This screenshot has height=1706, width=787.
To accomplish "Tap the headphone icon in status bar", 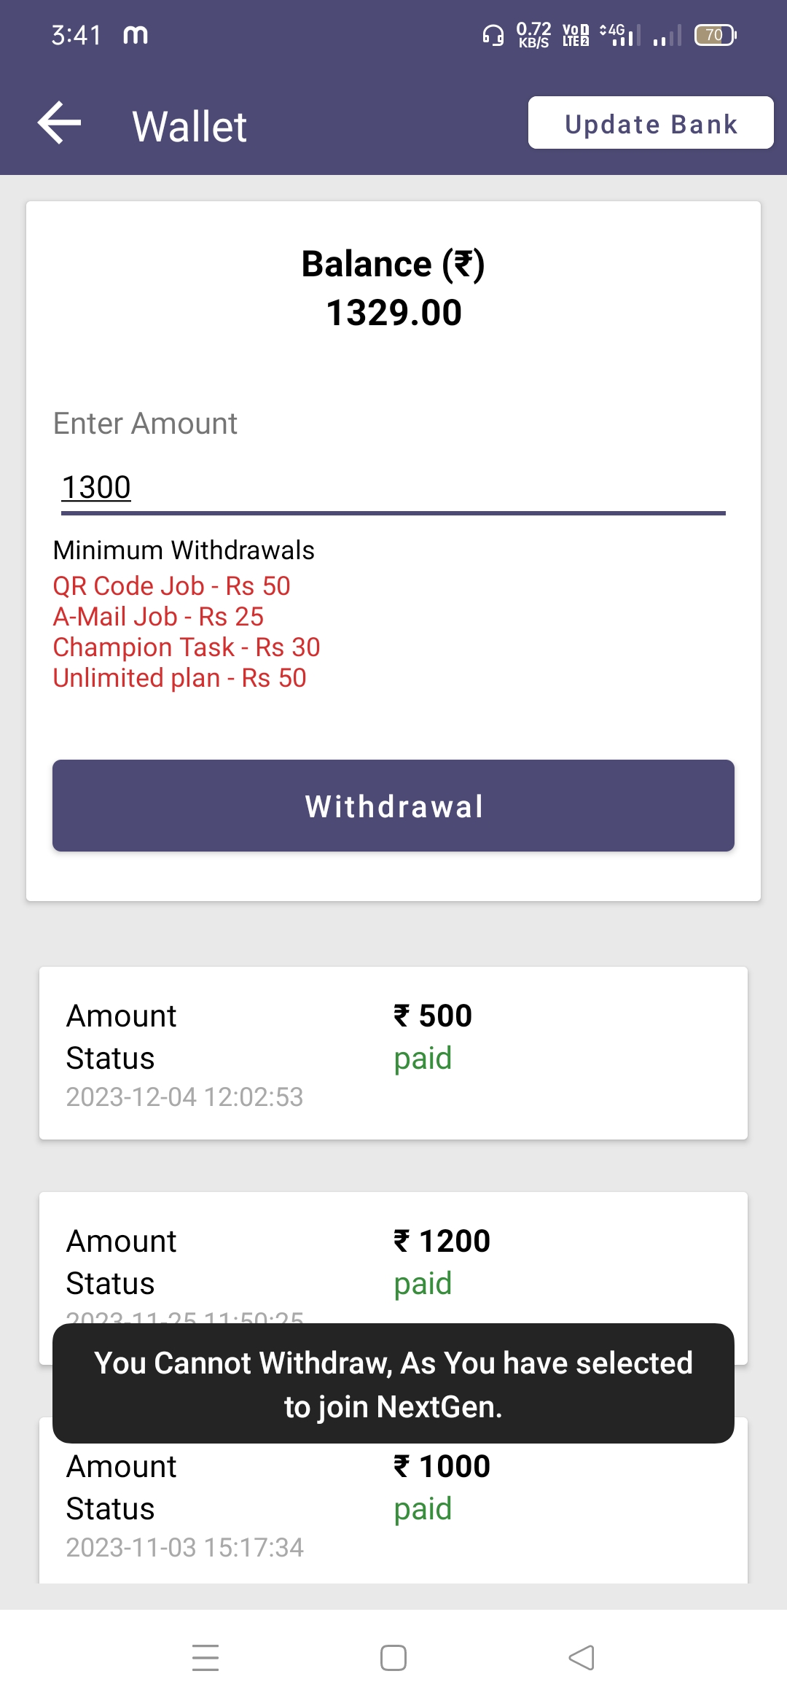I will coord(493,35).
